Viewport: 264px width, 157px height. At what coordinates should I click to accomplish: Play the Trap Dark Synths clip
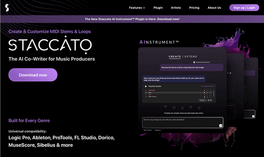coord(146,86)
